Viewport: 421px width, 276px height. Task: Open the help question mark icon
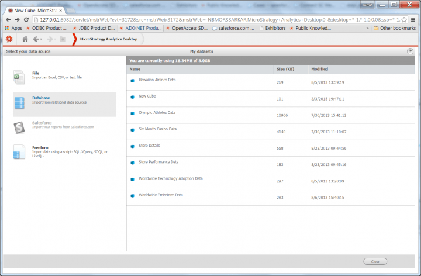410,51
